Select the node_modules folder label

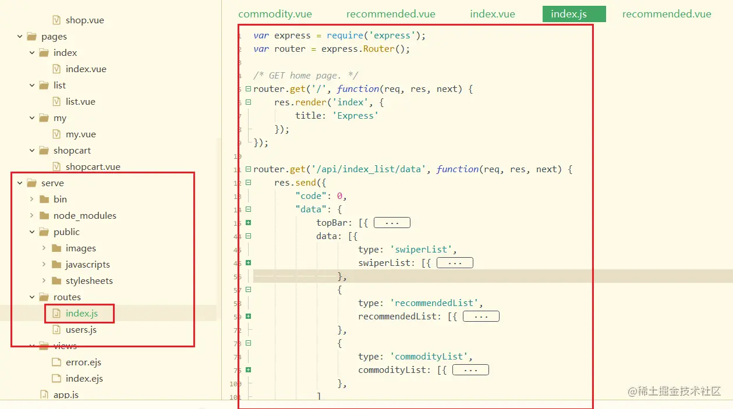click(x=85, y=215)
